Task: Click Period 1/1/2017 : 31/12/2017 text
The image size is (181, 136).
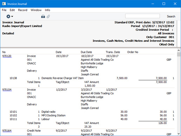Action: (x=153, y=26)
